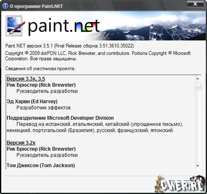The width and height of the screenshot is (207, 194).
Task: Click the scroll down arrow in the credits list
Action: 198,166
